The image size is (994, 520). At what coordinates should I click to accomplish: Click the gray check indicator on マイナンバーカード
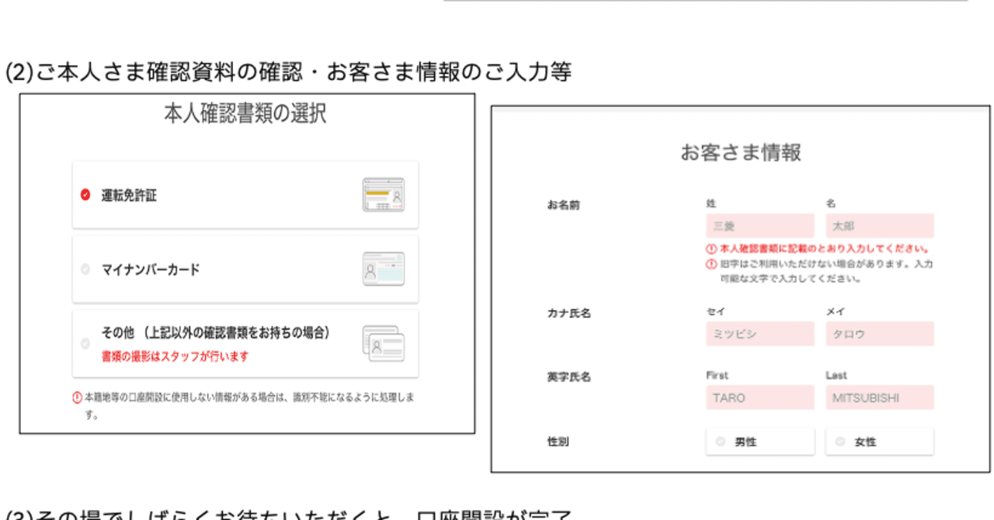(x=84, y=267)
